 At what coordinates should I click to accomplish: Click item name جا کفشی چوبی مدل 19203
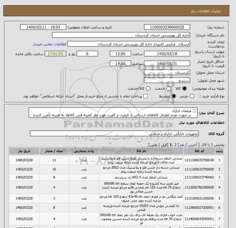141,208
